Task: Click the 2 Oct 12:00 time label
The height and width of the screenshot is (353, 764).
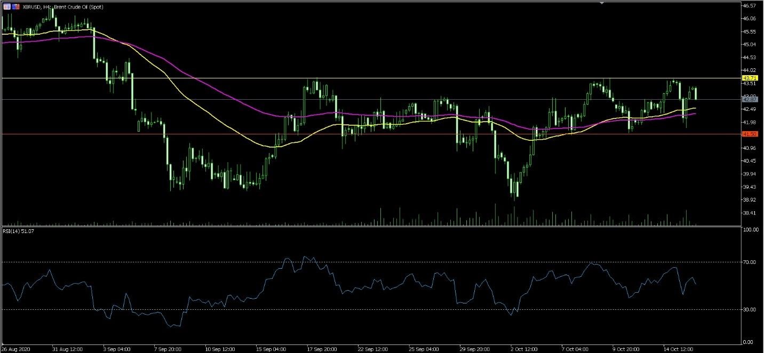Action: coord(525,349)
